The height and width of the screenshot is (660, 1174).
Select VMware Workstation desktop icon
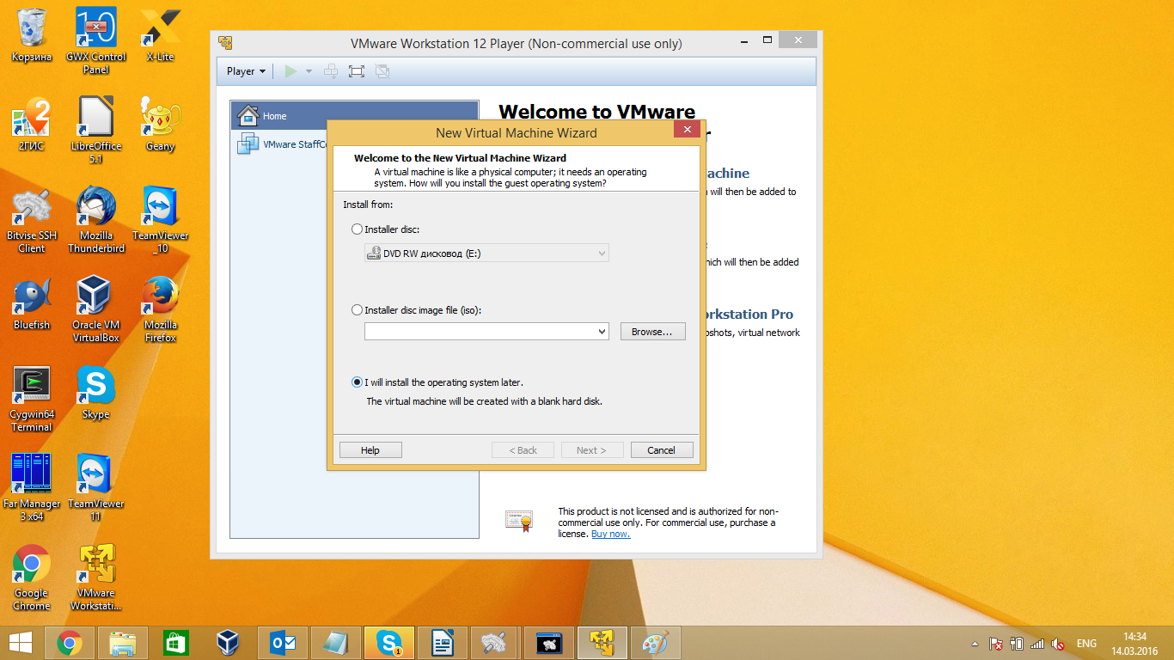(96, 577)
